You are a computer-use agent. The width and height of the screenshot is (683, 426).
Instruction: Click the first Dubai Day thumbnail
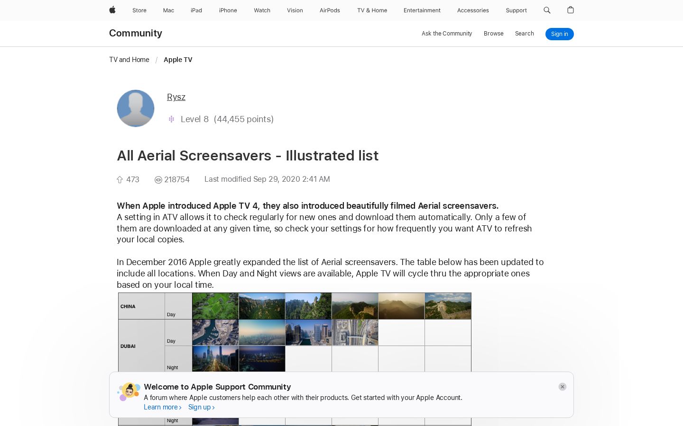coord(215,332)
